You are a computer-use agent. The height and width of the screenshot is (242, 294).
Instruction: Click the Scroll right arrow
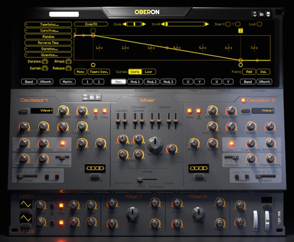click(x=207, y=24)
